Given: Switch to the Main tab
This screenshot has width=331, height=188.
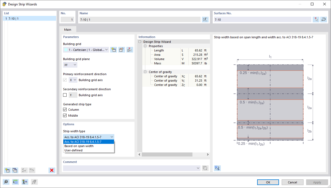Looking at the screenshot, I should (x=68, y=29).
